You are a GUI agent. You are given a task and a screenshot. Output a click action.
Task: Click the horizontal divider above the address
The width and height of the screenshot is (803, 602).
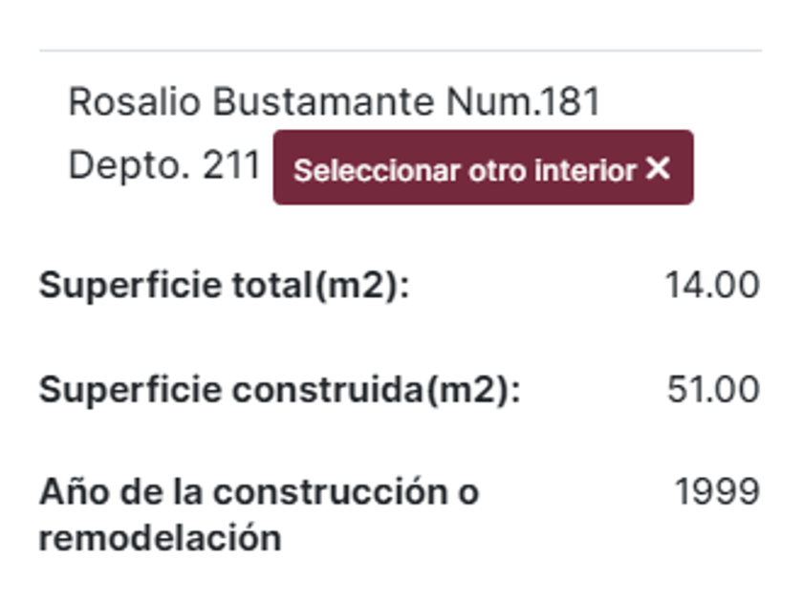coord(401,50)
